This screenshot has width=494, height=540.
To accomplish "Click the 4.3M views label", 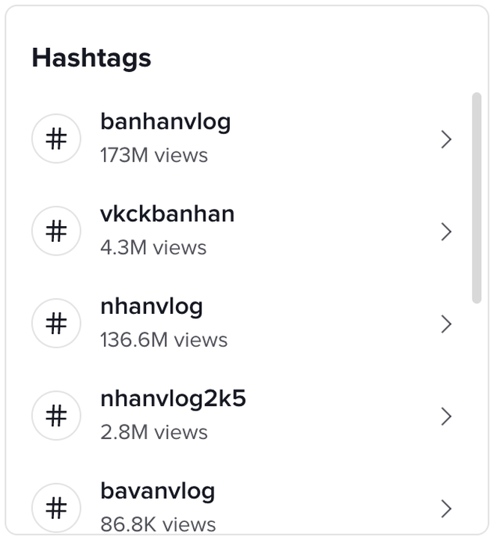I will 153,248.
